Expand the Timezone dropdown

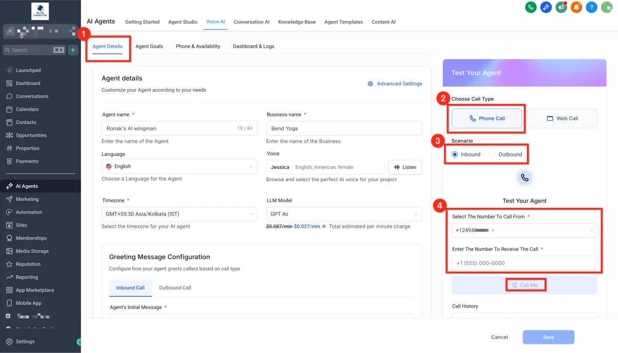tap(179, 214)
